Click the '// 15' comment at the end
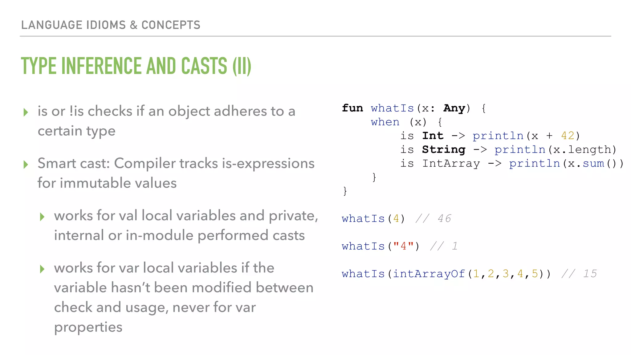631x355 pixels. [x=579, y=274]
